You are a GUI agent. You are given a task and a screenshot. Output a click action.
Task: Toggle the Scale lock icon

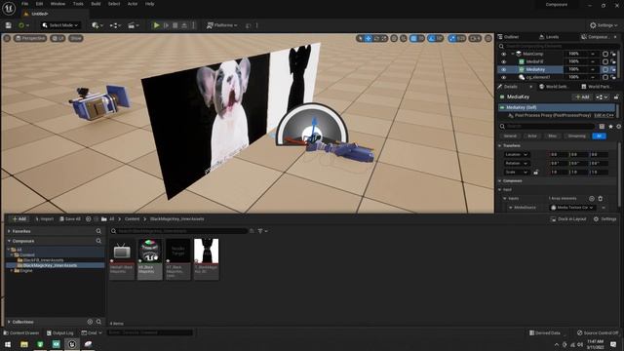[x=536, y=173]
